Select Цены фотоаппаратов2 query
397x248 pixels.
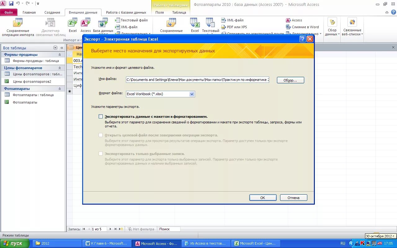33,82
